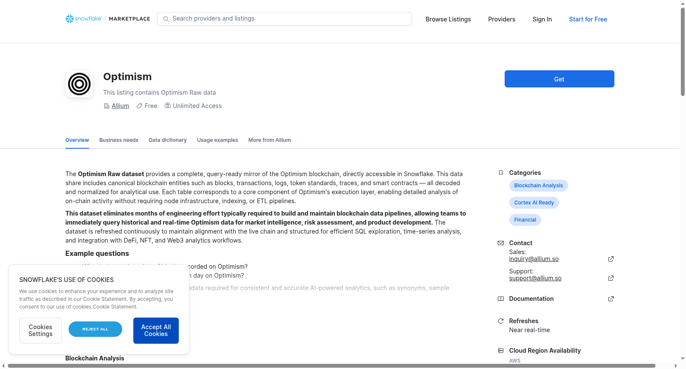Viewport: 686px width, 369px height.
Task: Click the Optimism listing logo
Action: [x=79, y=84]
